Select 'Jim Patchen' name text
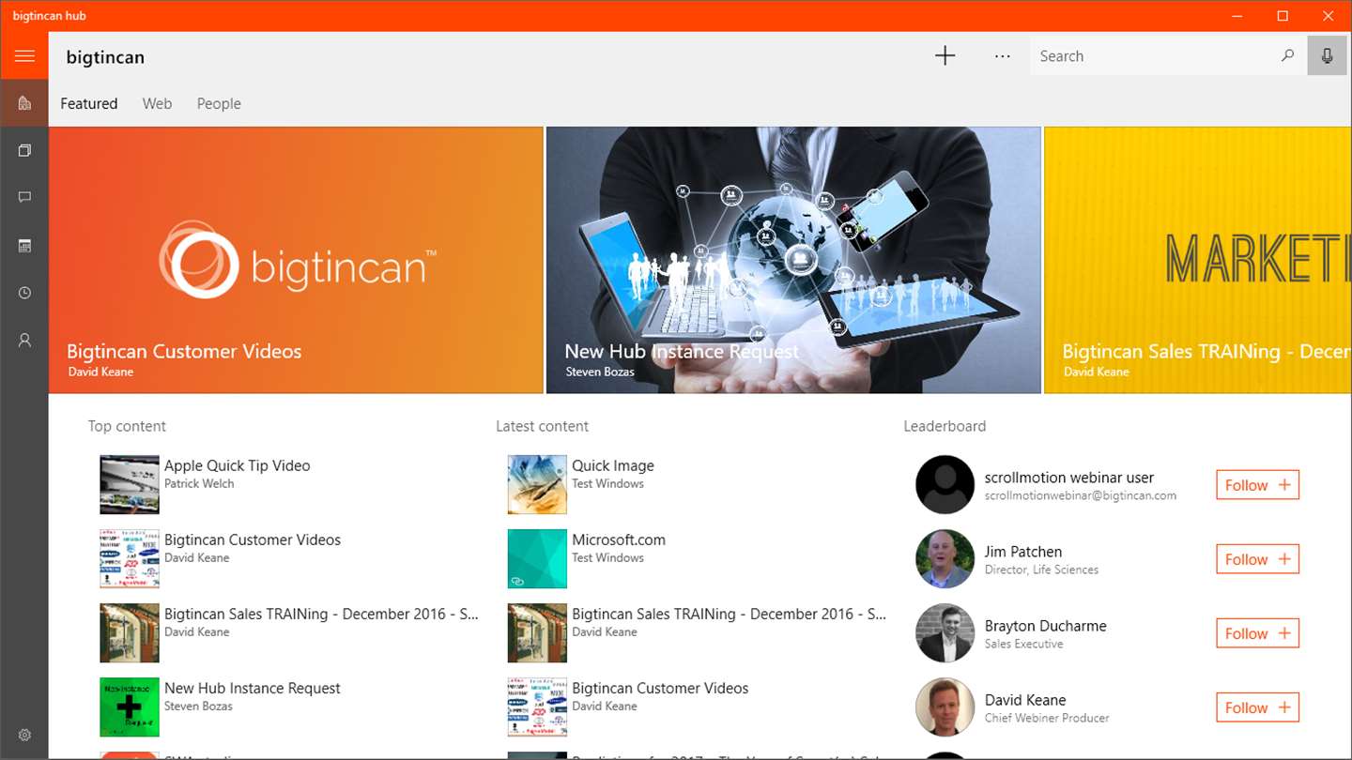1352x760 pixels. click(x=1023, y=552)
